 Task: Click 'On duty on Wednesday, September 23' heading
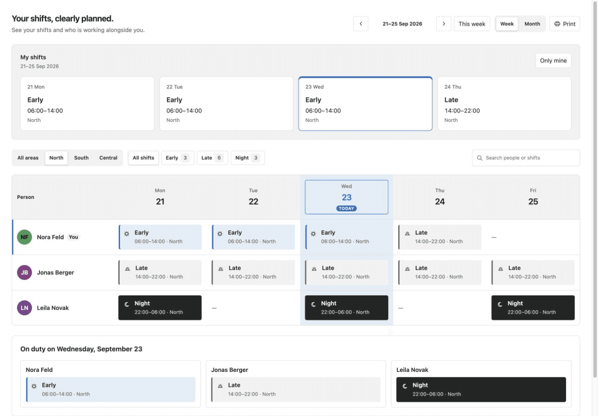pos(81,349)
